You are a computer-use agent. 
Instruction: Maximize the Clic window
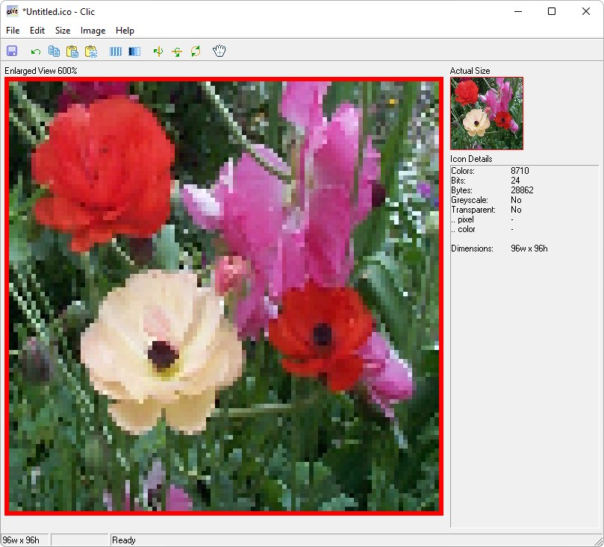(552, 11)
